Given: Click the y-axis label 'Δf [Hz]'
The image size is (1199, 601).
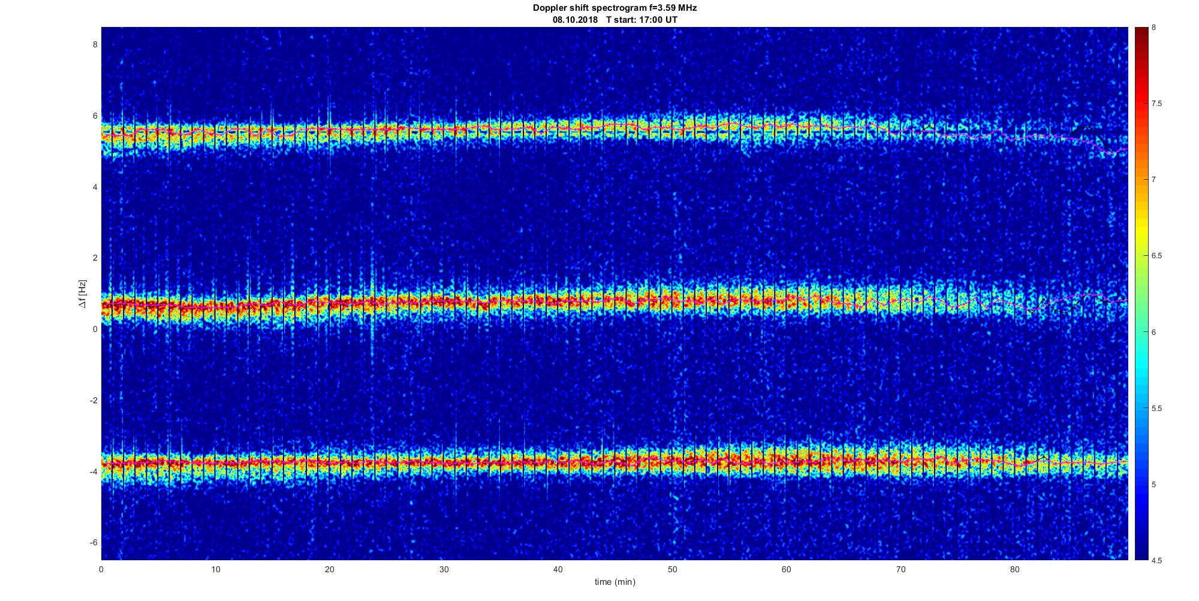Looking at the screenshot, I should coord(83,294).
